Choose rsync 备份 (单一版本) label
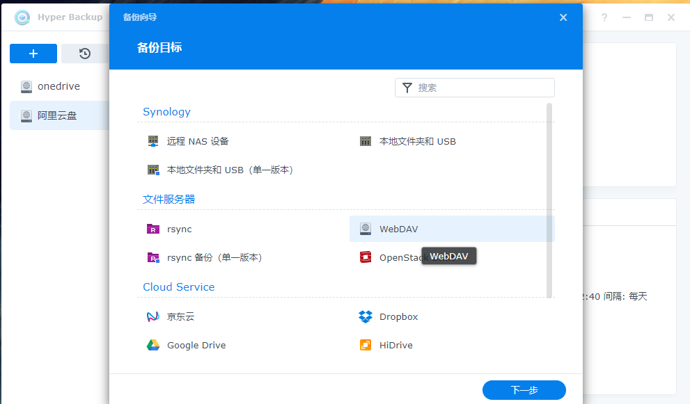 click(214, 257)
